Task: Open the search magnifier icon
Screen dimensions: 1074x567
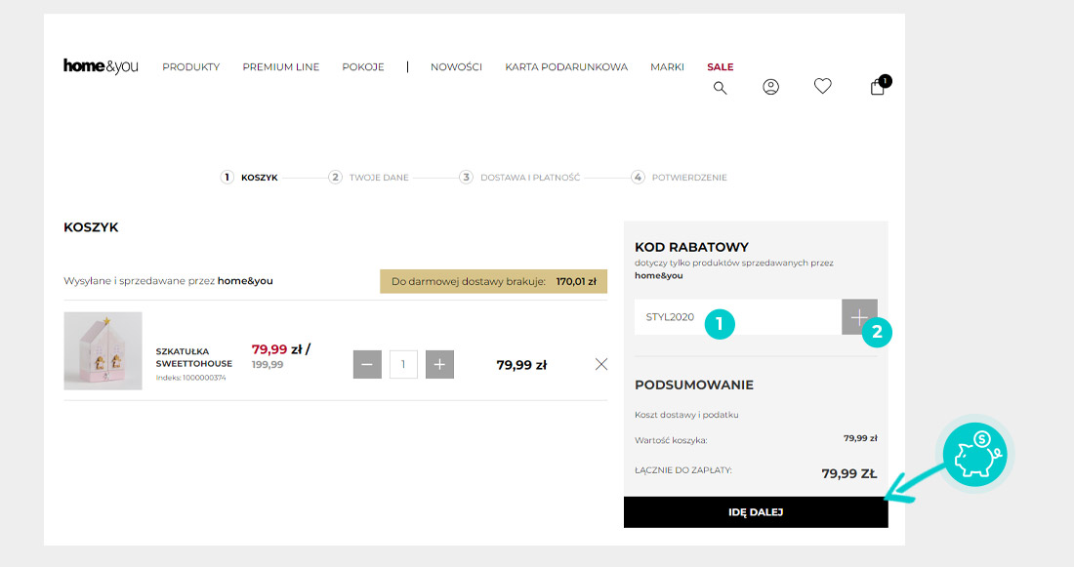Action: coord(720,88)
